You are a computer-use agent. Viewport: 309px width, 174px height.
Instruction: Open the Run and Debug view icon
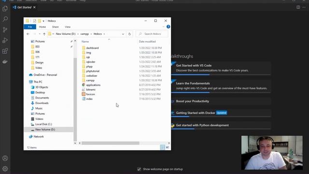point(5,40)
